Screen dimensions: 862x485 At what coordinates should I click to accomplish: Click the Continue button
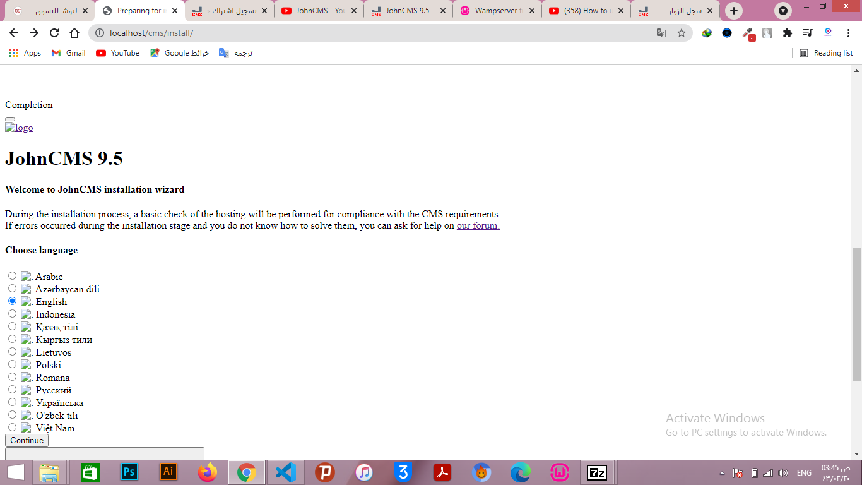pos(27,441)
